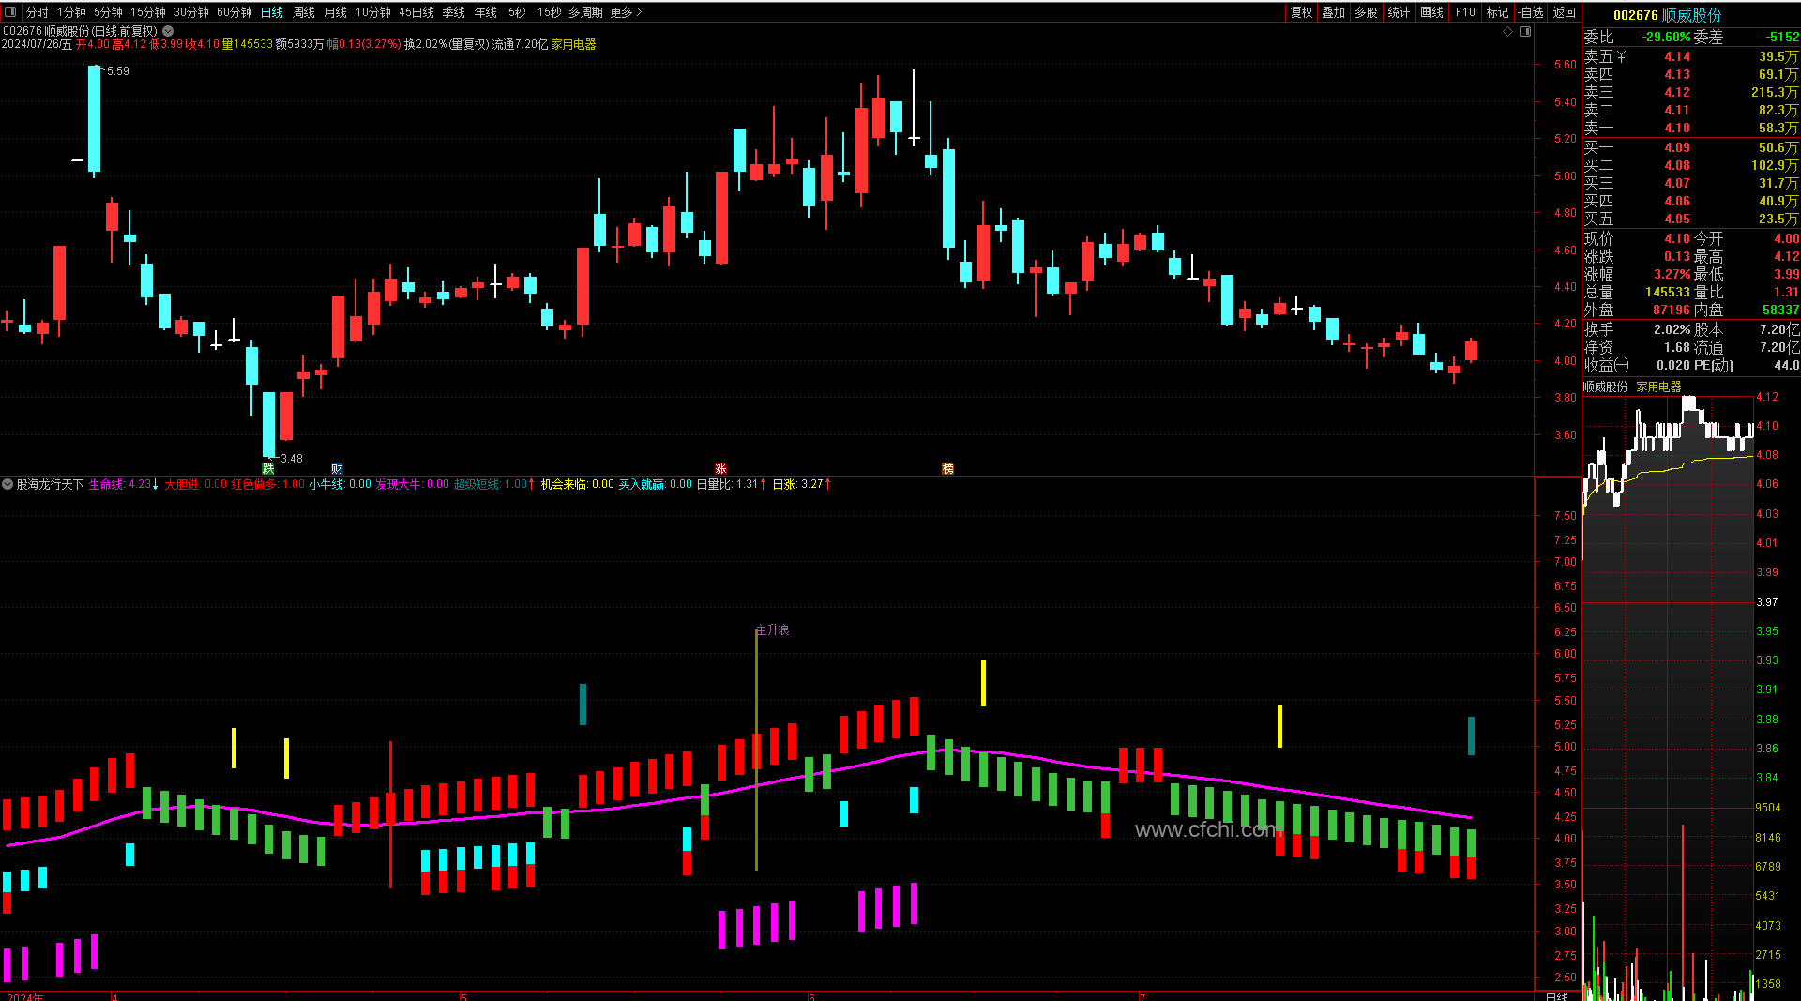Select the 10分钟 period tab
This screenshot has width=1801, height=1001.
pyautogui.click(x=373, y=12)
